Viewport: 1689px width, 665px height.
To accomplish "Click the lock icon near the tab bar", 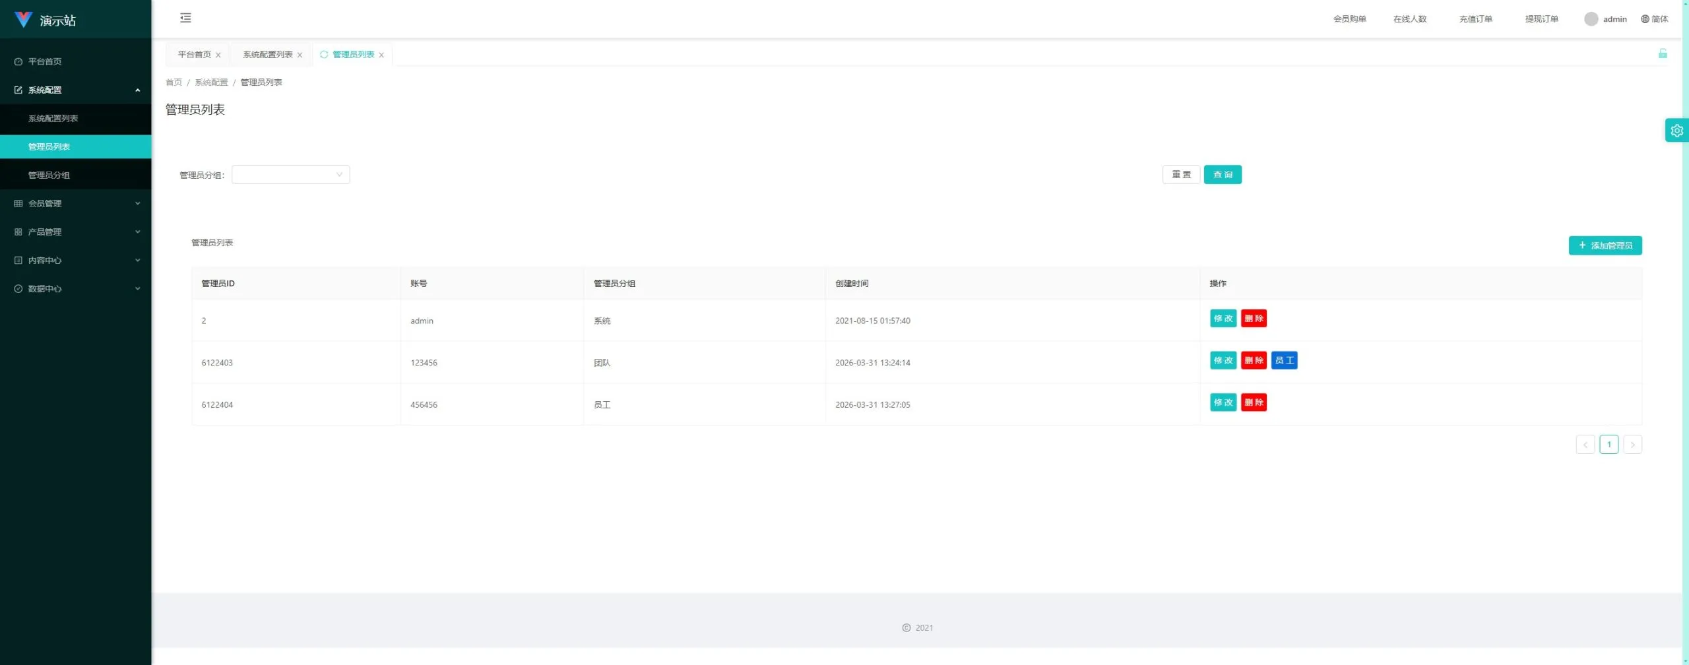I will 1663,53.
